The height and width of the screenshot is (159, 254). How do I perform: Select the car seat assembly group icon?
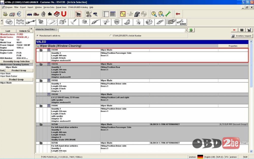coord(128,22)
